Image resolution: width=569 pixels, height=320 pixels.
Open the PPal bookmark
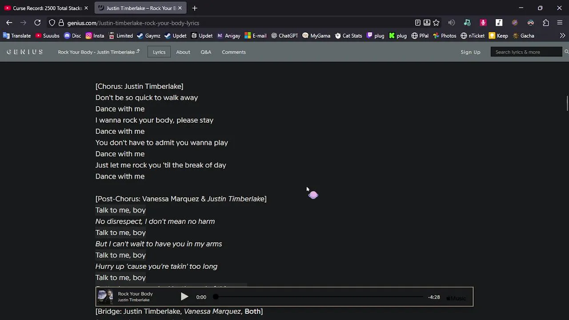tap(420, 36)
